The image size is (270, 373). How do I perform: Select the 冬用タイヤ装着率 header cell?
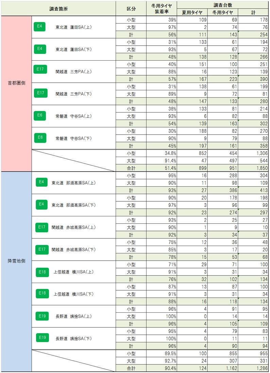click(161, 9)
